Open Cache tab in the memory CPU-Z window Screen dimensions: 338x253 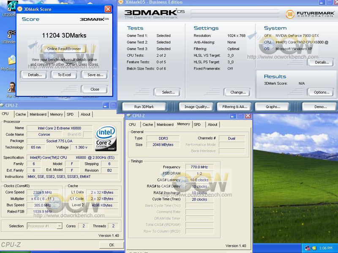point(147,124)
